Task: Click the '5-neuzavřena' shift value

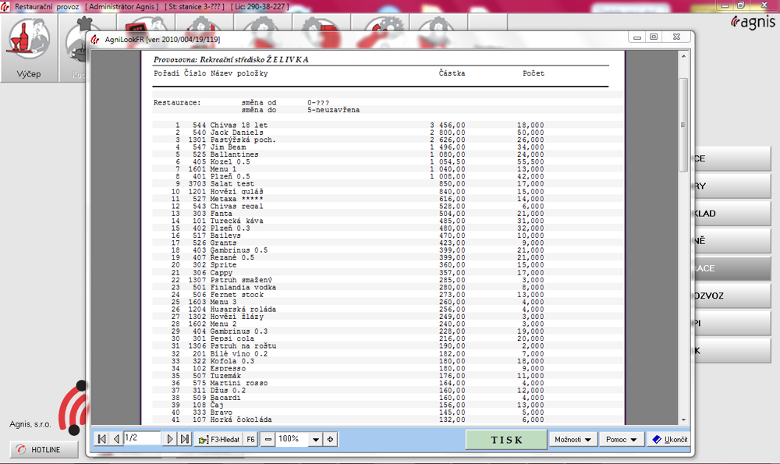Action: (333, 110)
